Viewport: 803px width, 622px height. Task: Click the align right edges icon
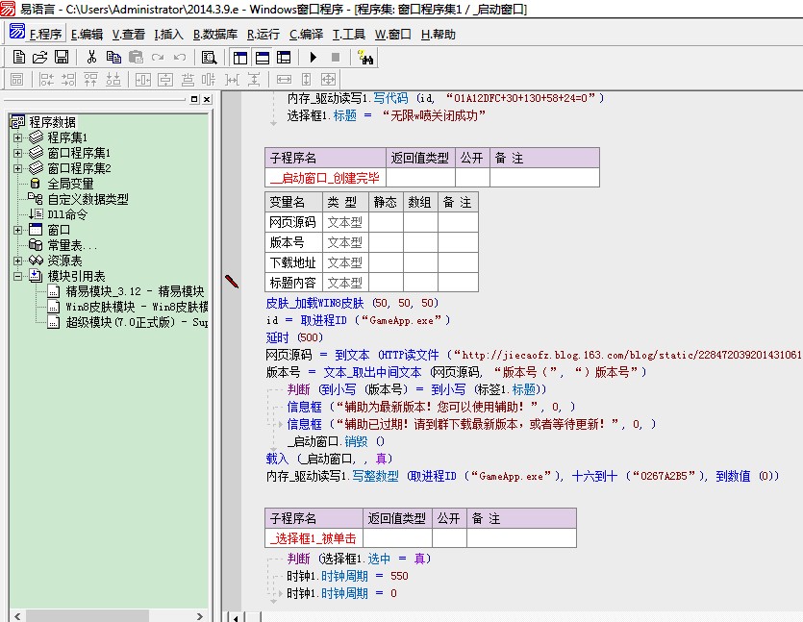(68, 80)
